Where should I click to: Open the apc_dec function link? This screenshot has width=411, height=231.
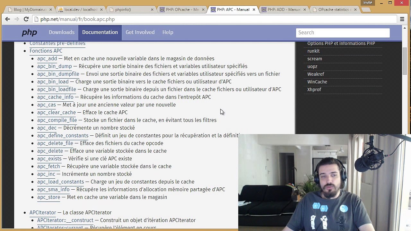coord(47,128)
